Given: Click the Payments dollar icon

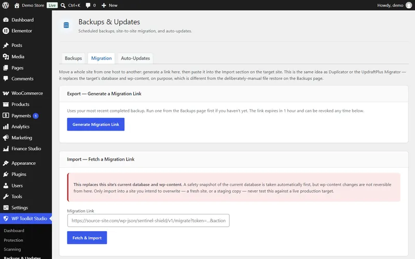Looking at the screenshot, I should 6,116.
